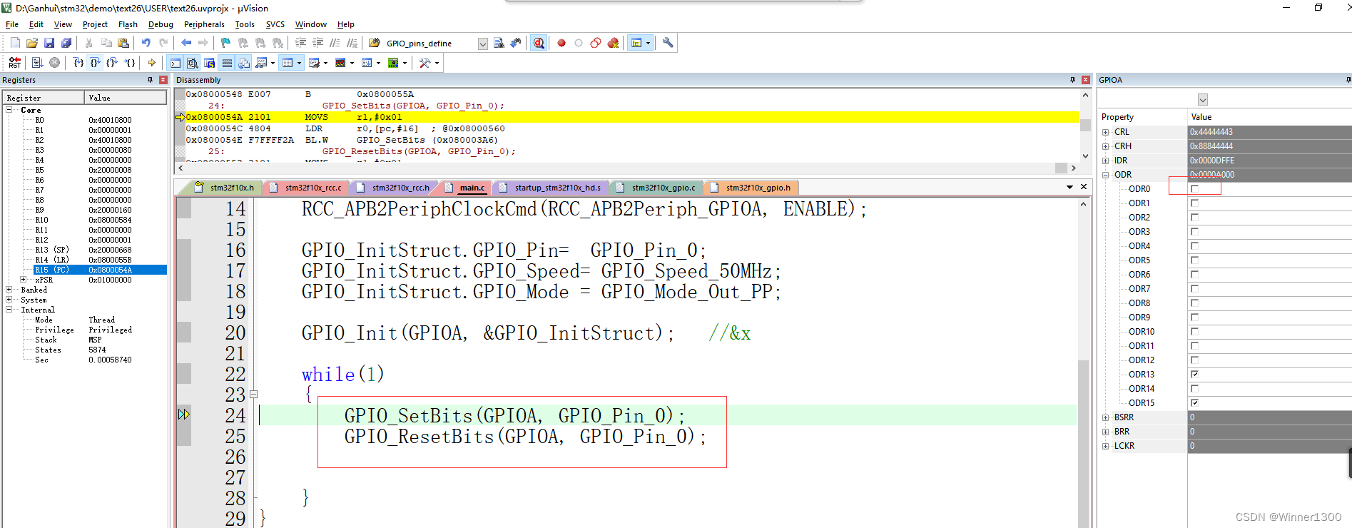Click the Save All icon
The width and height of the screenshot is (1352, 528).
click(x=66, y=43)
